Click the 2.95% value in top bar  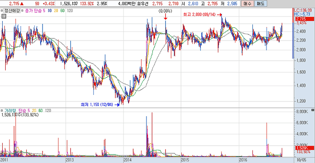click(102, 4)
